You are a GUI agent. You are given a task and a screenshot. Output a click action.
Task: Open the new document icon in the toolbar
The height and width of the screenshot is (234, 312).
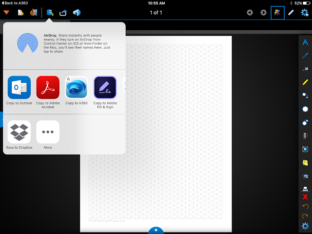pyautogui.click(x=20, y=13)
